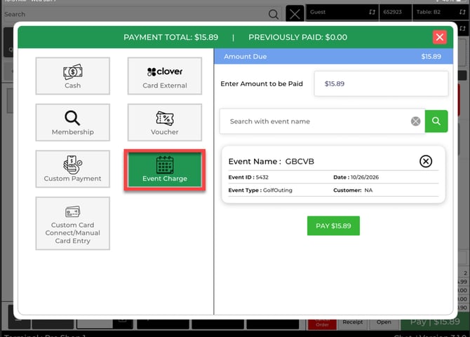Open the Membership payment option
The width and height of the screenshot is (470, 337).
tap(73, 122)
